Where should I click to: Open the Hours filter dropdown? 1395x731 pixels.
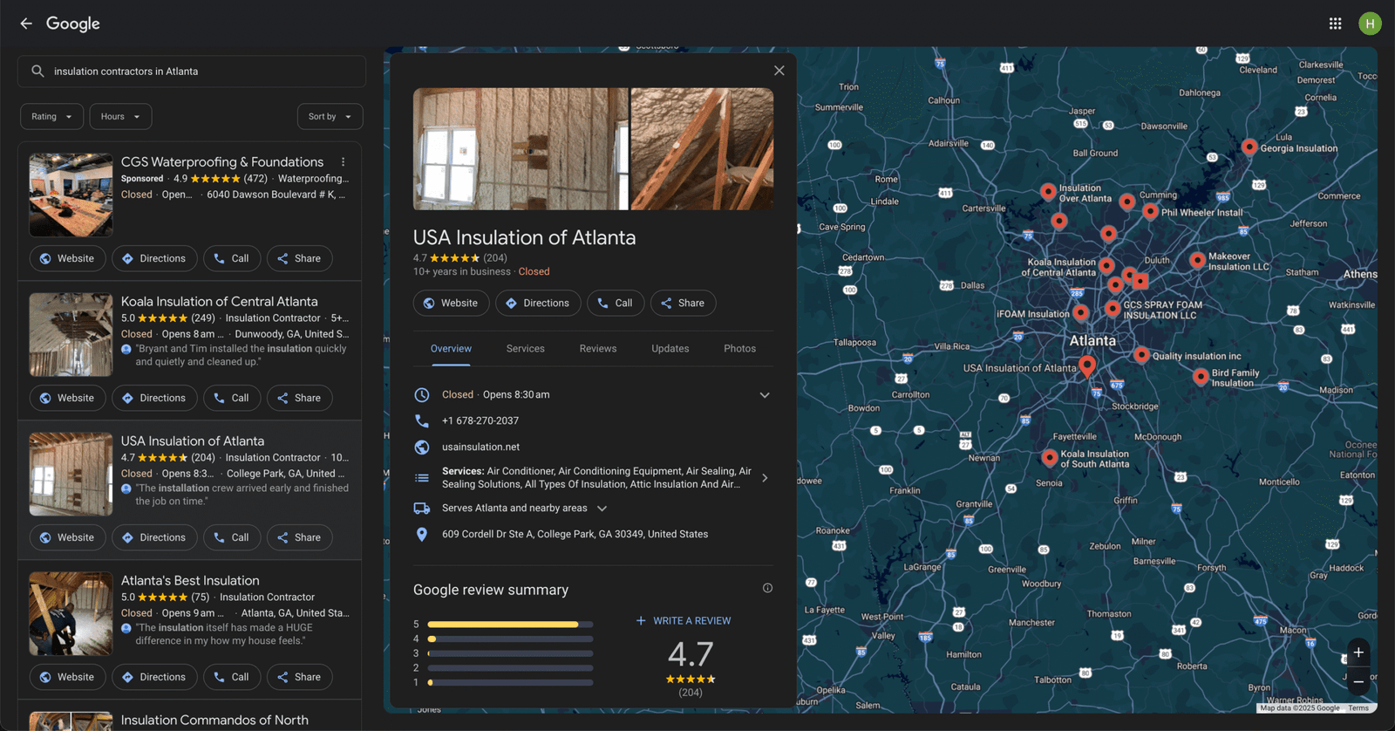click(120, 117)
